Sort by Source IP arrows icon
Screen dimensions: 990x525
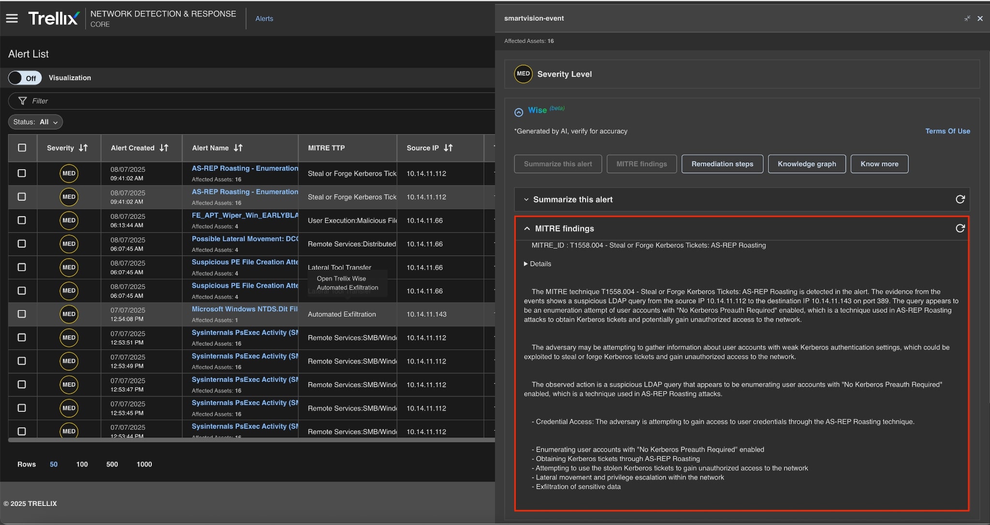pos(448,148)
